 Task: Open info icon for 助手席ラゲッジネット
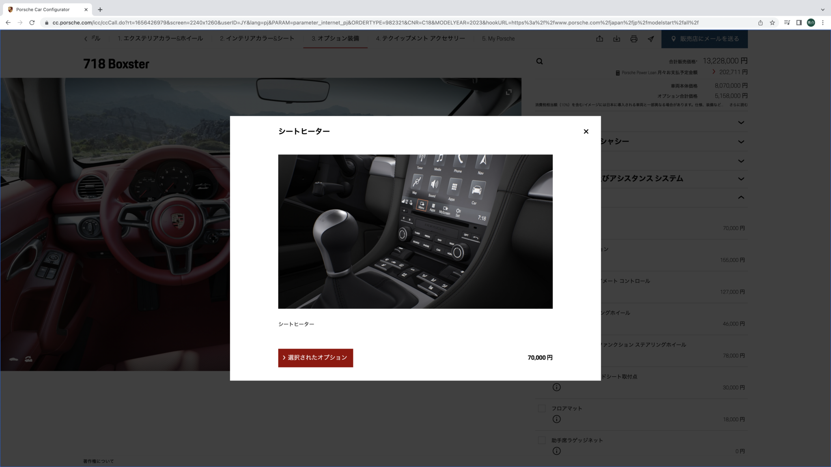[556, 451]
